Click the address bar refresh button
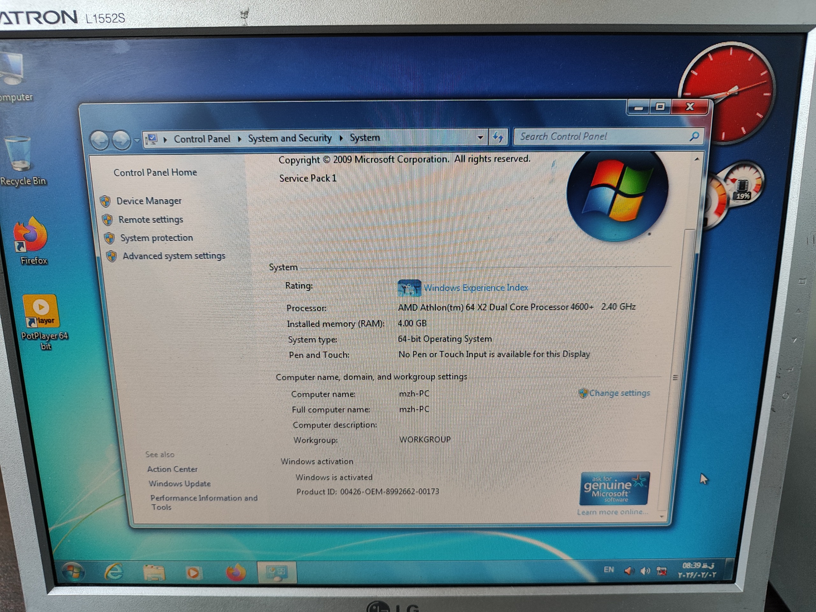This screenshot has width=816, height=612. pos(498,137)
